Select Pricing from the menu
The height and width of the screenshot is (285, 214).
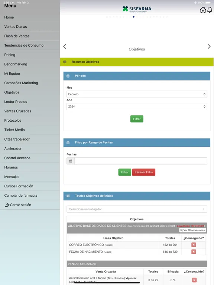coord(30,55)
